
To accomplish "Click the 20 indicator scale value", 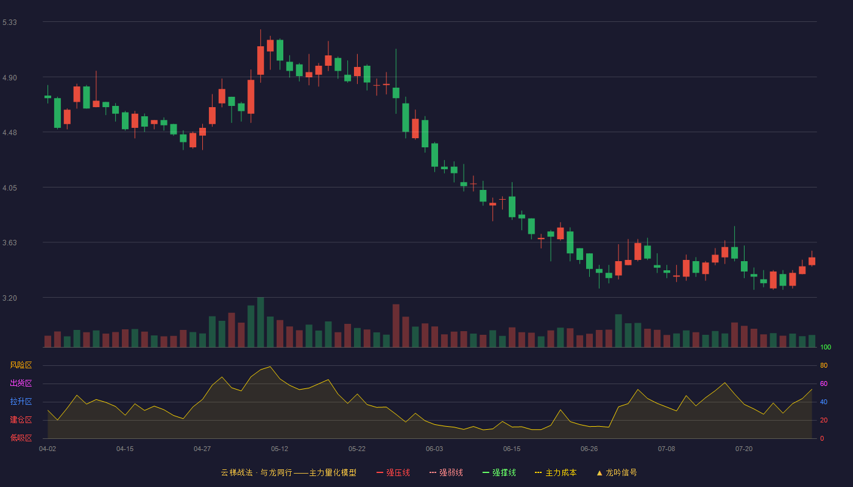I will [x=824, y=420].
